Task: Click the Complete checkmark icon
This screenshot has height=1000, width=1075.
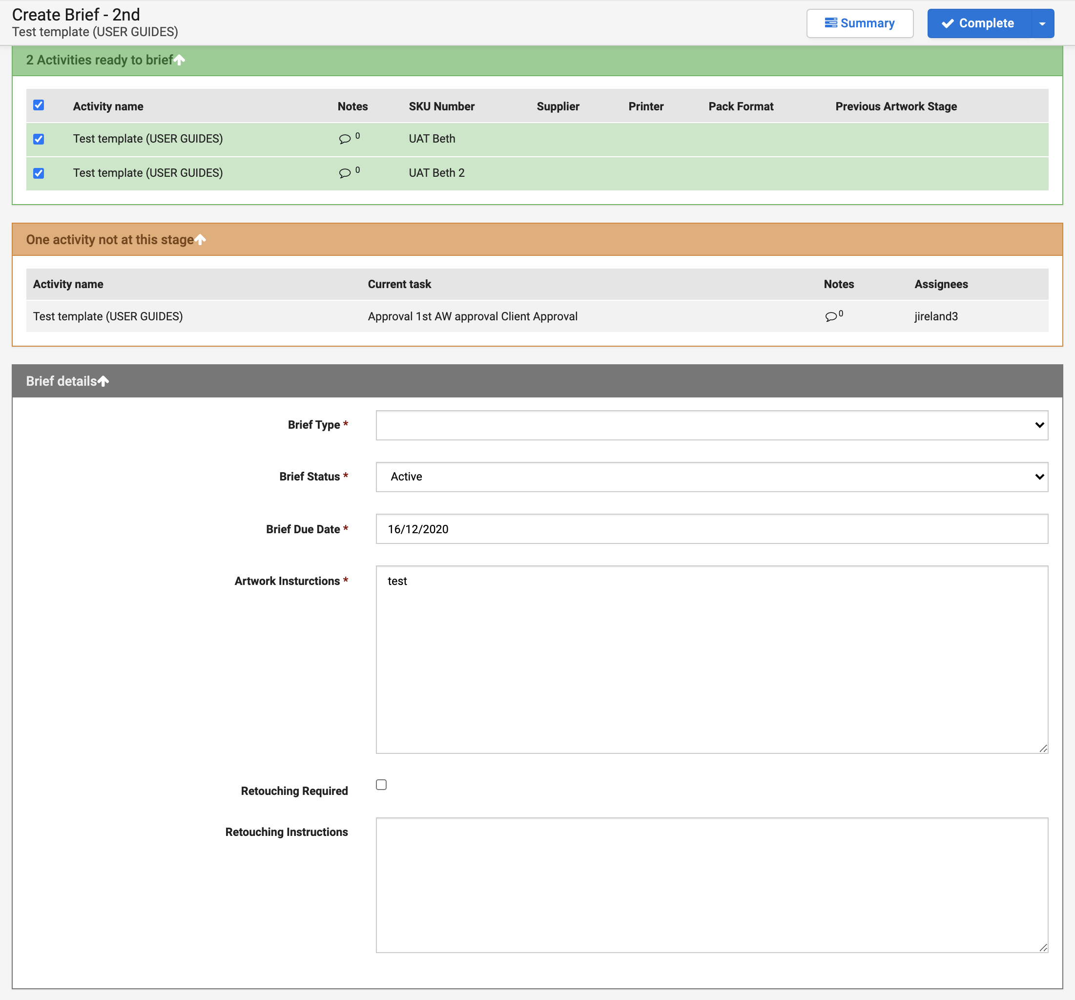Action: [948, 23]
